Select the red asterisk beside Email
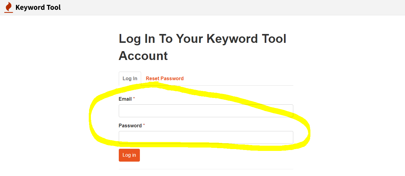This screenshot has height=176, width=405. (x=134, y=99)
